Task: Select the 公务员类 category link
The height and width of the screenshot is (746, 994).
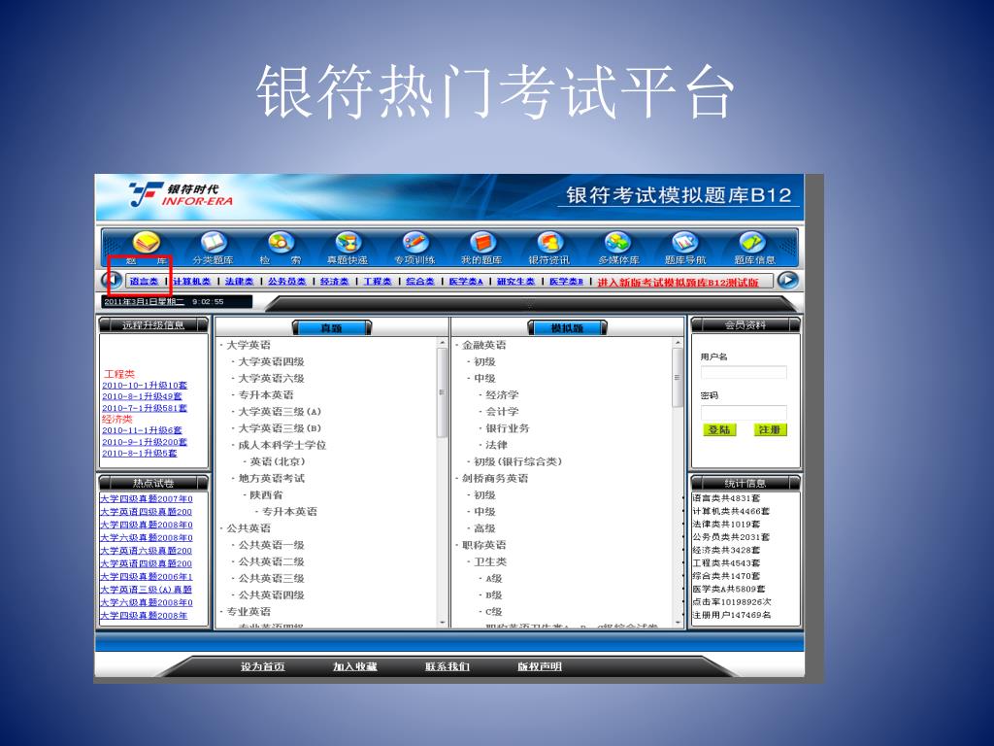Action: (x=286, y=281)
